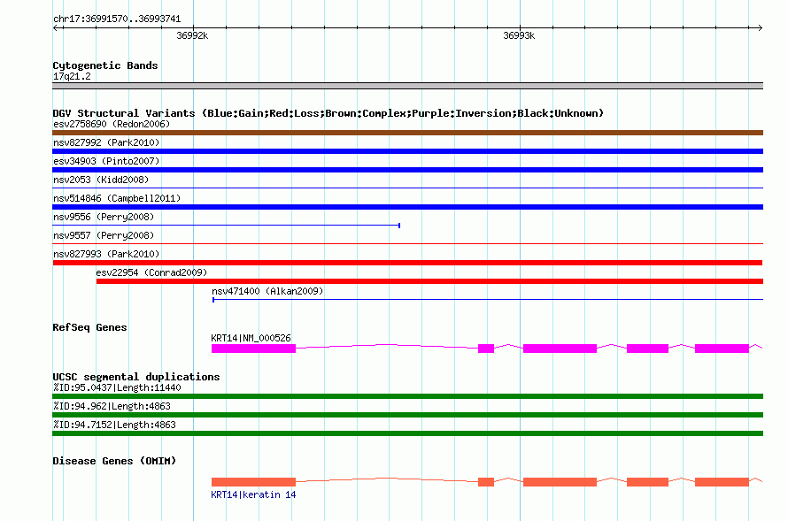The image size is (788, 521).
Task: Click the 17q21.2 band label
Action: click(72, 76)
